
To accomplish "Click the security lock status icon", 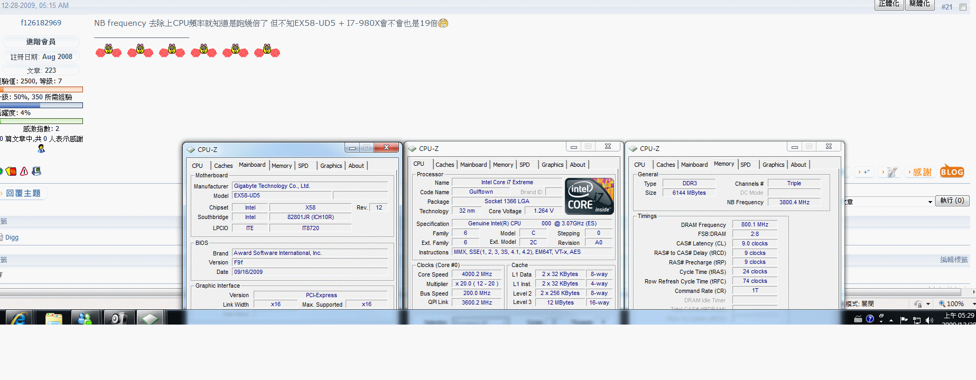I will coord(918,304).
